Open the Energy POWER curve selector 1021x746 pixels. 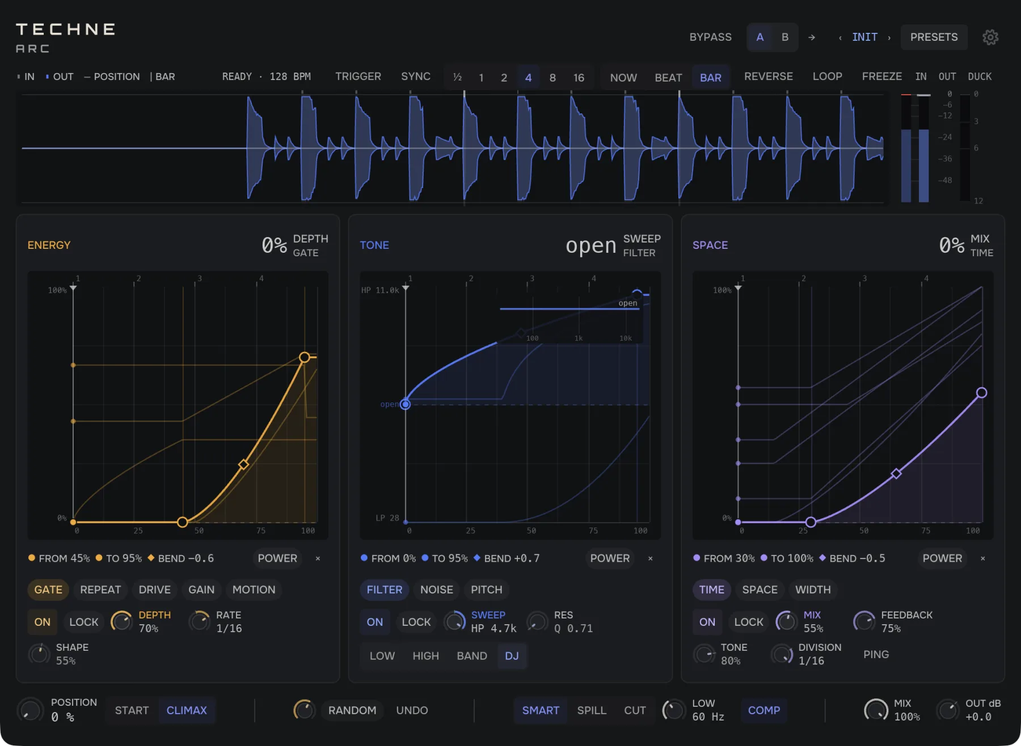pos(277,558)
